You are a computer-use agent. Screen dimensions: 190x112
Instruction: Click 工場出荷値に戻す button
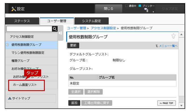(x=97, y=103)
